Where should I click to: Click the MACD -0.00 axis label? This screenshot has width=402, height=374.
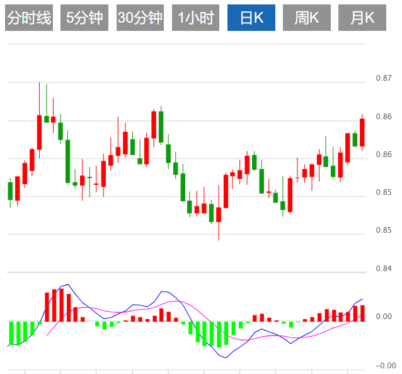(386, 366)
